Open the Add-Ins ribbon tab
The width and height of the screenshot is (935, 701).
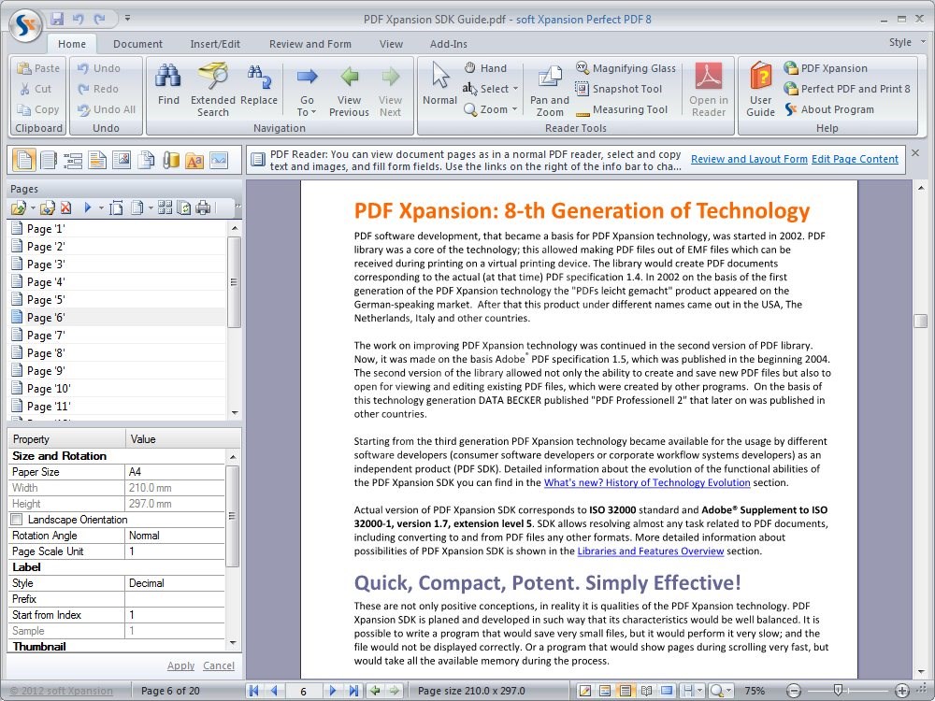coord(449,44)
